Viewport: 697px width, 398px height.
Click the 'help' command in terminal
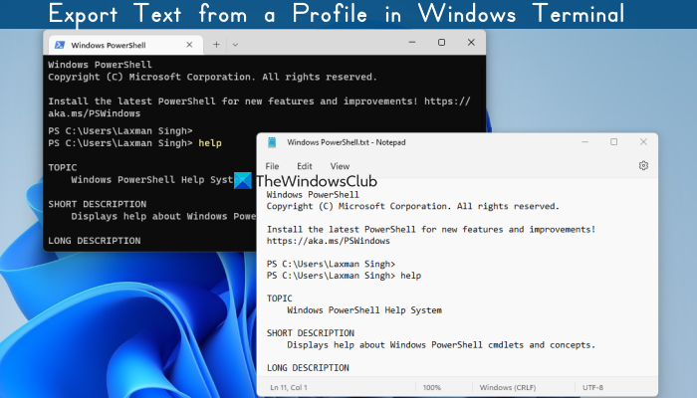click(x=210, y=143)
